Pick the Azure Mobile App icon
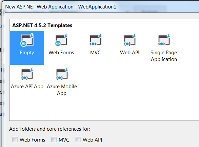Viewport: 199px width, 147px height. pos(62,74)
